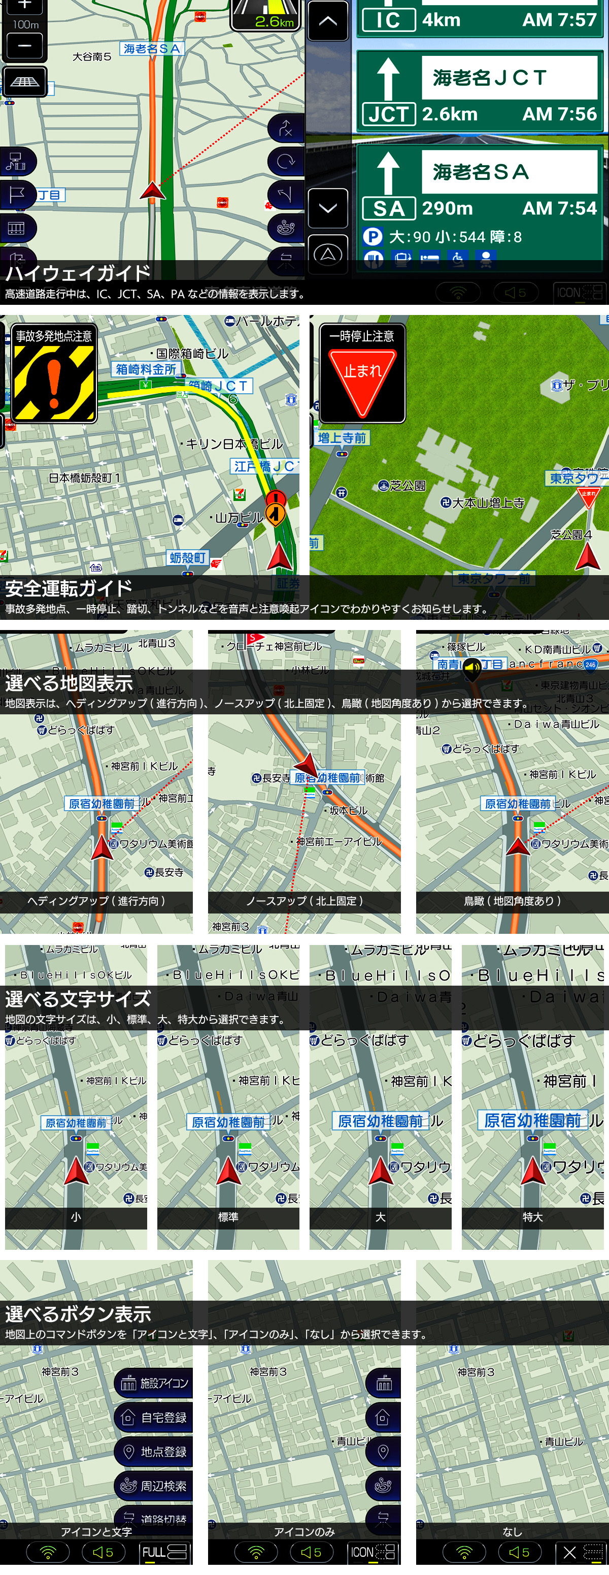
Task: Choose ノースアップ（北上固定）map display
Action: (304, 901)
